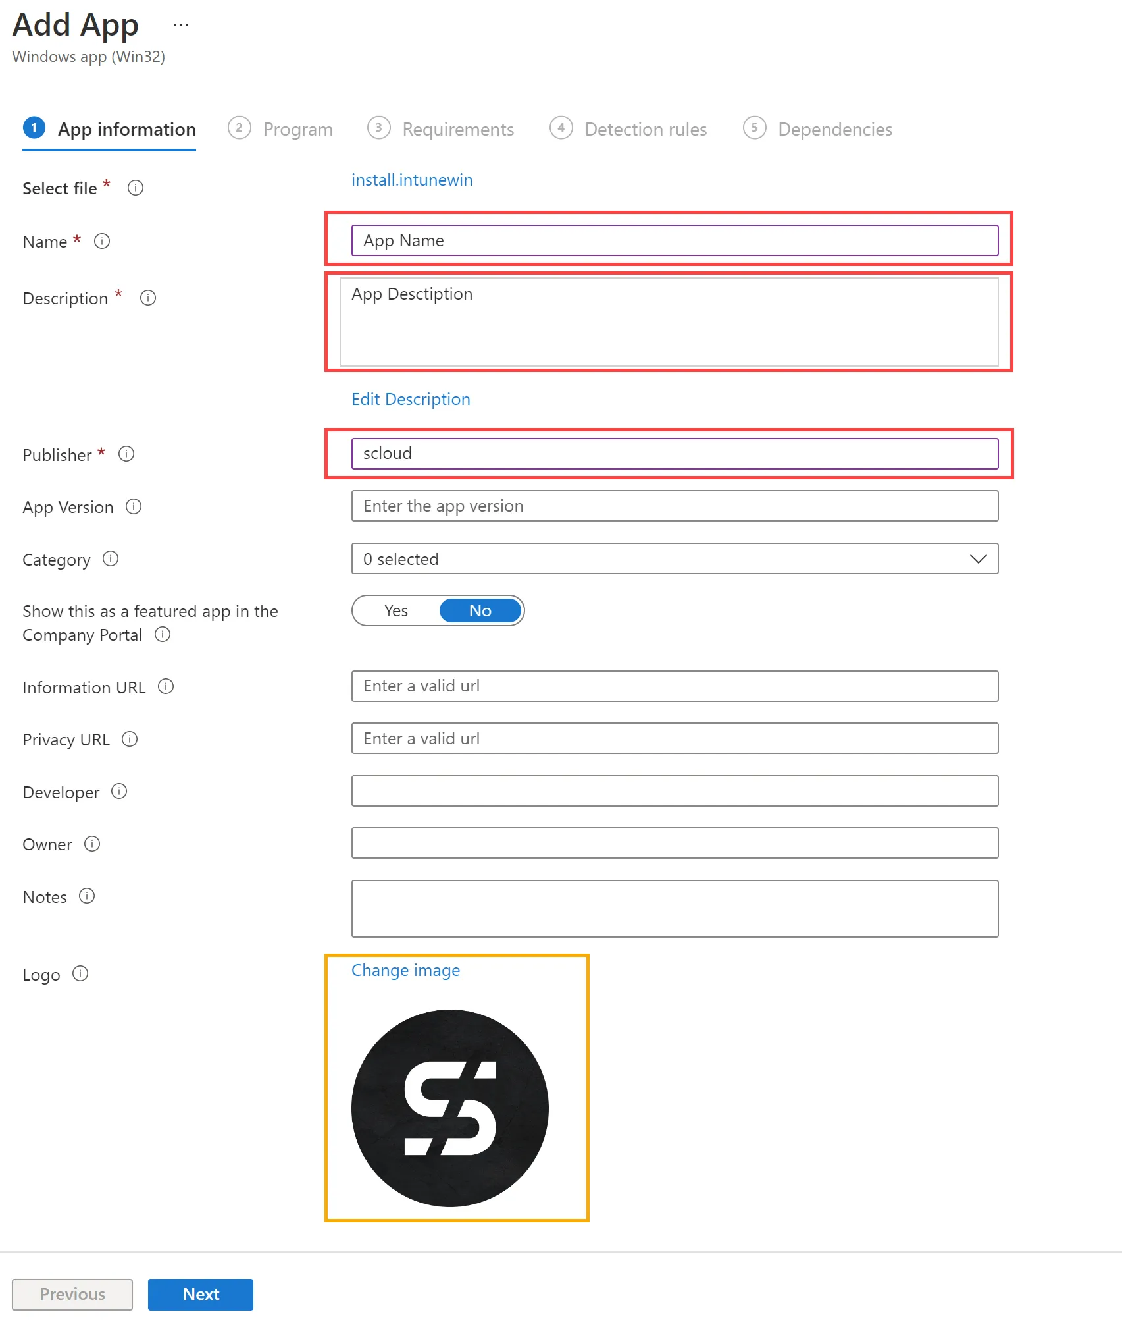Switch to the Detection rules tab
1122x1325 pixels.
pyautogui.click(x=628, y=129)
